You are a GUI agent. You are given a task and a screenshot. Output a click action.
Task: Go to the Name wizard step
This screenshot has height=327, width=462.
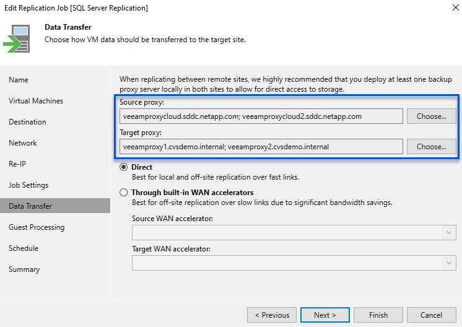19,80
